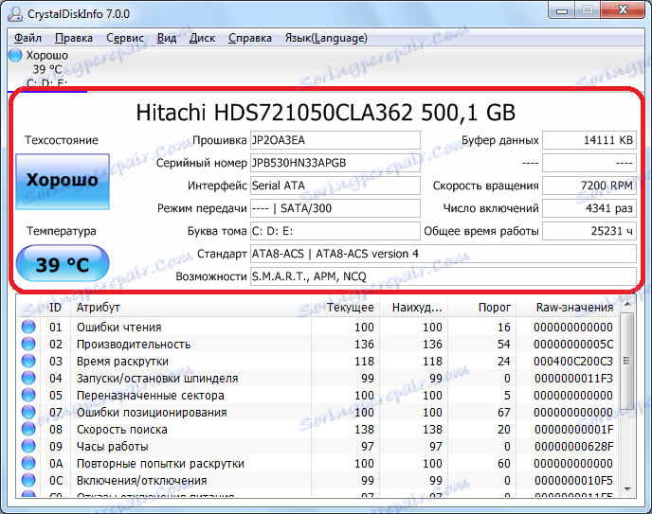
Task: Click the Интерфейс field Serial ATA
Action: [335, 186]
